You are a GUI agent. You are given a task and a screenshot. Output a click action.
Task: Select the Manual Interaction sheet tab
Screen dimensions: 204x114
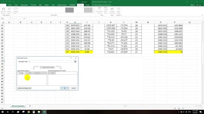click(x=18, y=106)
